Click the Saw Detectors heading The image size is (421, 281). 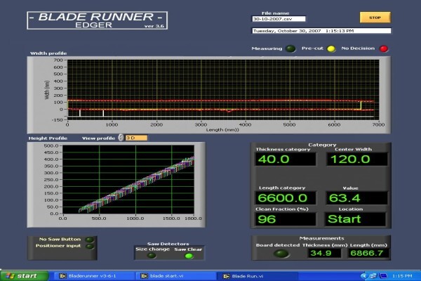coord(168,244)
